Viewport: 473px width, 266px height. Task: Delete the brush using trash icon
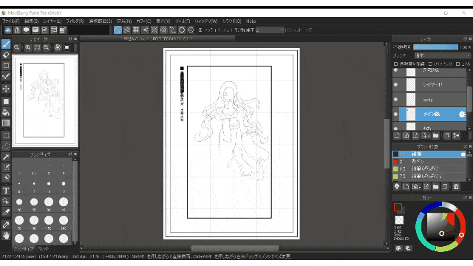click(456, 187)
